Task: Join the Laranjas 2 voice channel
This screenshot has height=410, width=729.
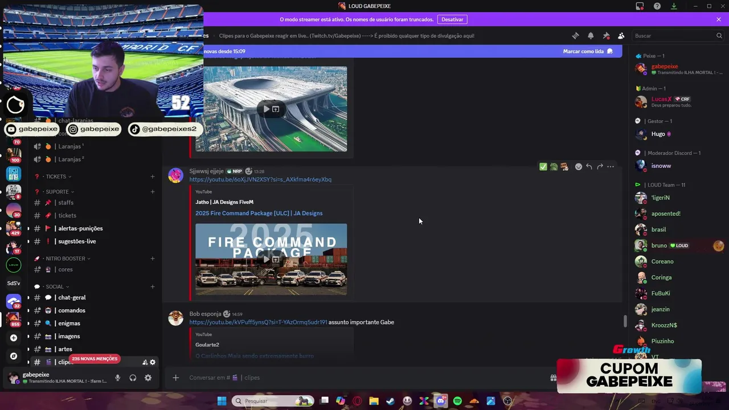Action: pyautogui.click(x=95, y=159)
